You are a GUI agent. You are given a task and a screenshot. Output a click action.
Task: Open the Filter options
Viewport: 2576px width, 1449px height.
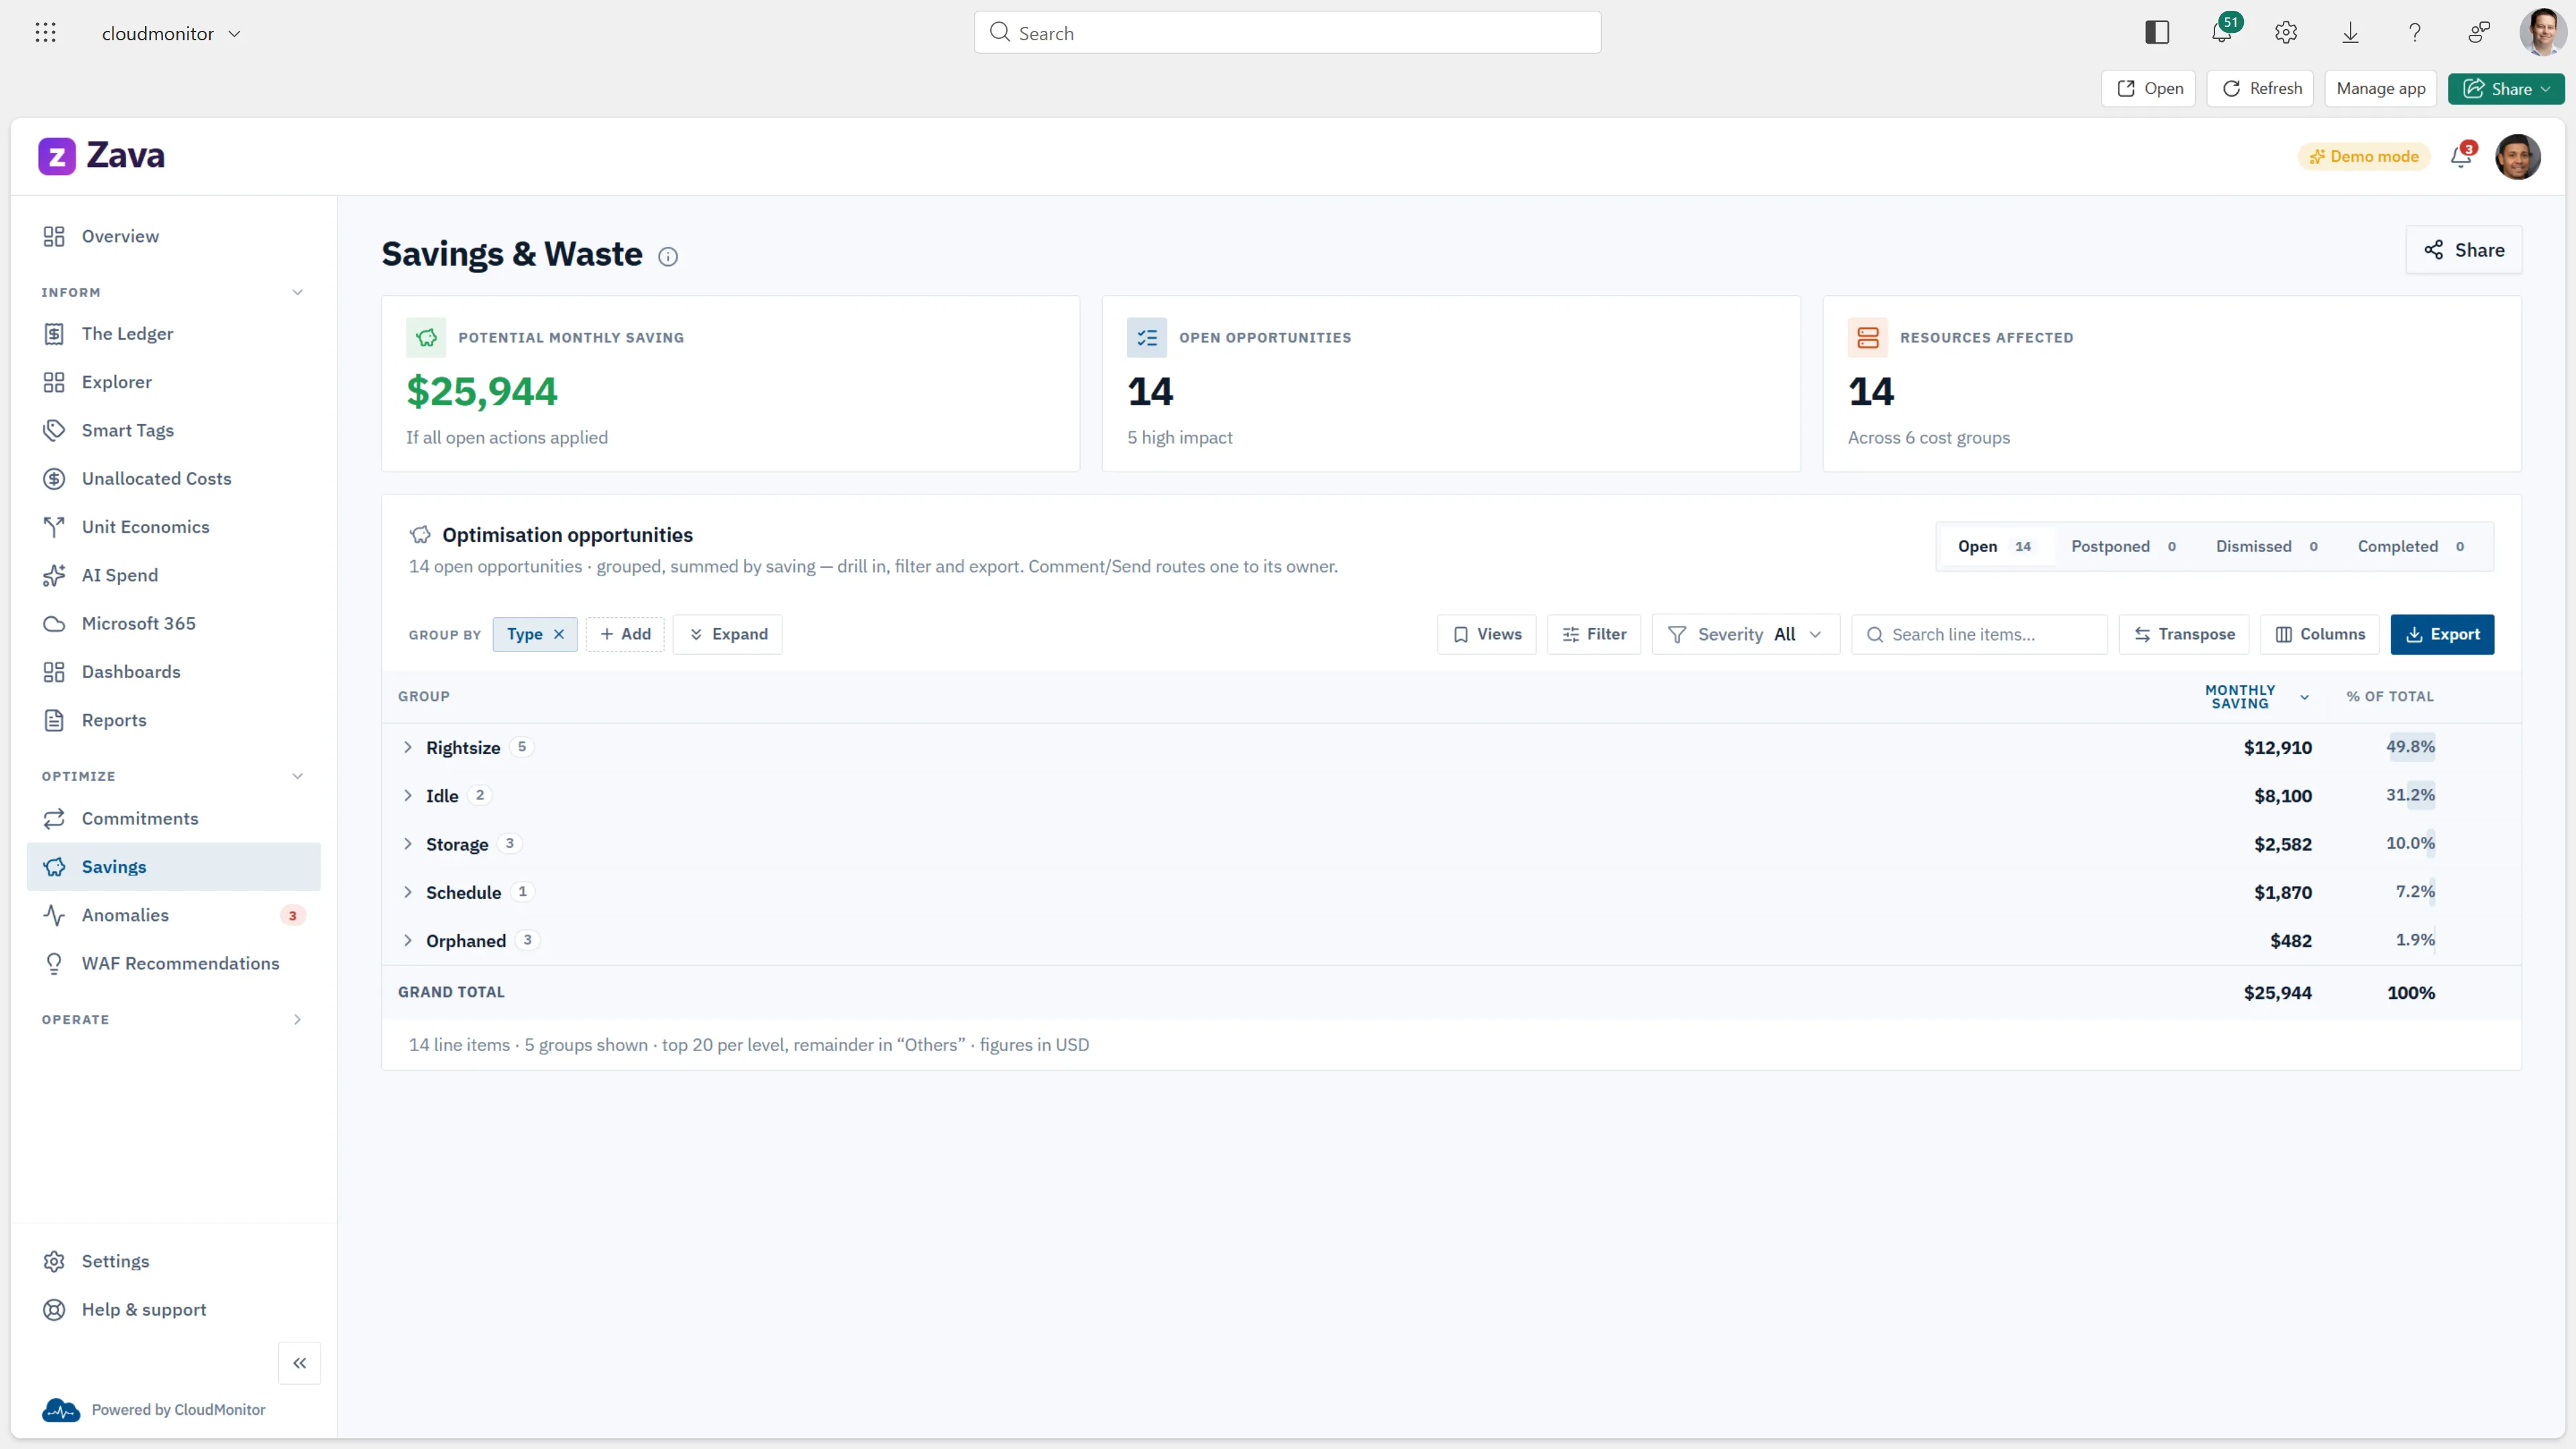click(x=1594, y=634)
